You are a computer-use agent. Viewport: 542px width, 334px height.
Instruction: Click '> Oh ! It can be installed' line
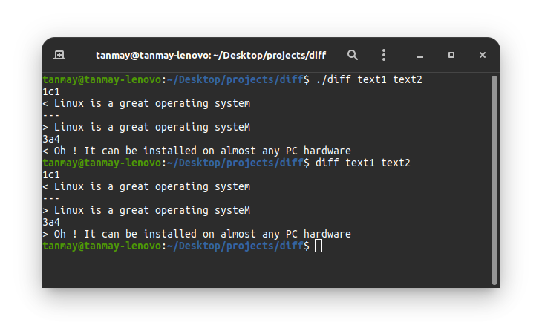tap(197, 235)
